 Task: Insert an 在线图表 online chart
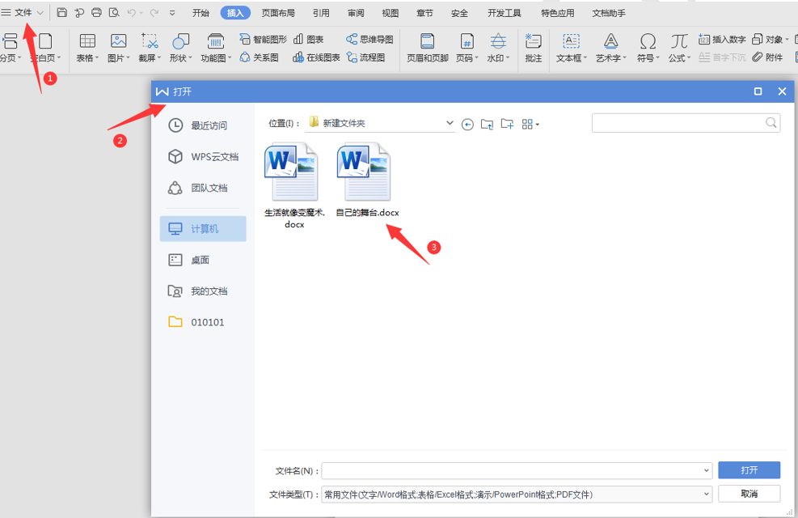(x=316, y=57)
